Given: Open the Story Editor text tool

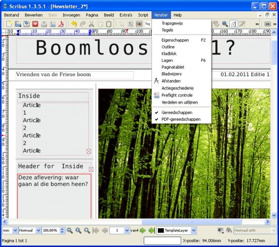Looking at the screenshot, I should pyautogui.click(x=242, y=24).
